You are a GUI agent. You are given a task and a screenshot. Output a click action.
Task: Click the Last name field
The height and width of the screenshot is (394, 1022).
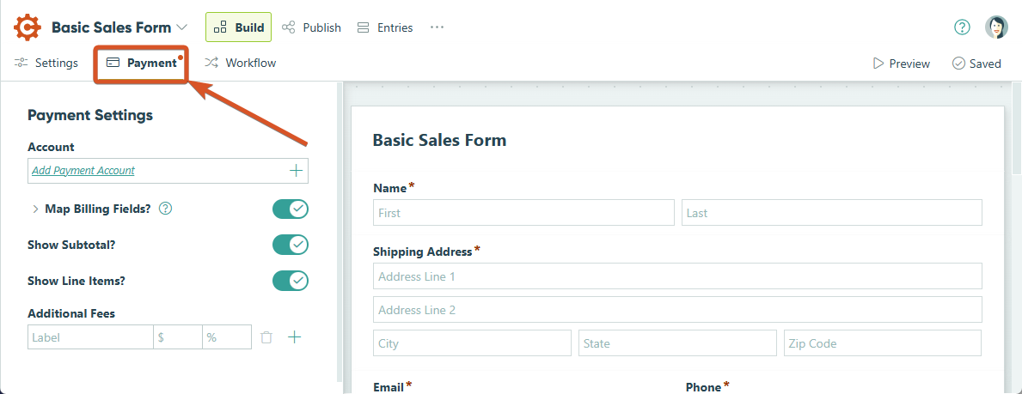point(832,213)
